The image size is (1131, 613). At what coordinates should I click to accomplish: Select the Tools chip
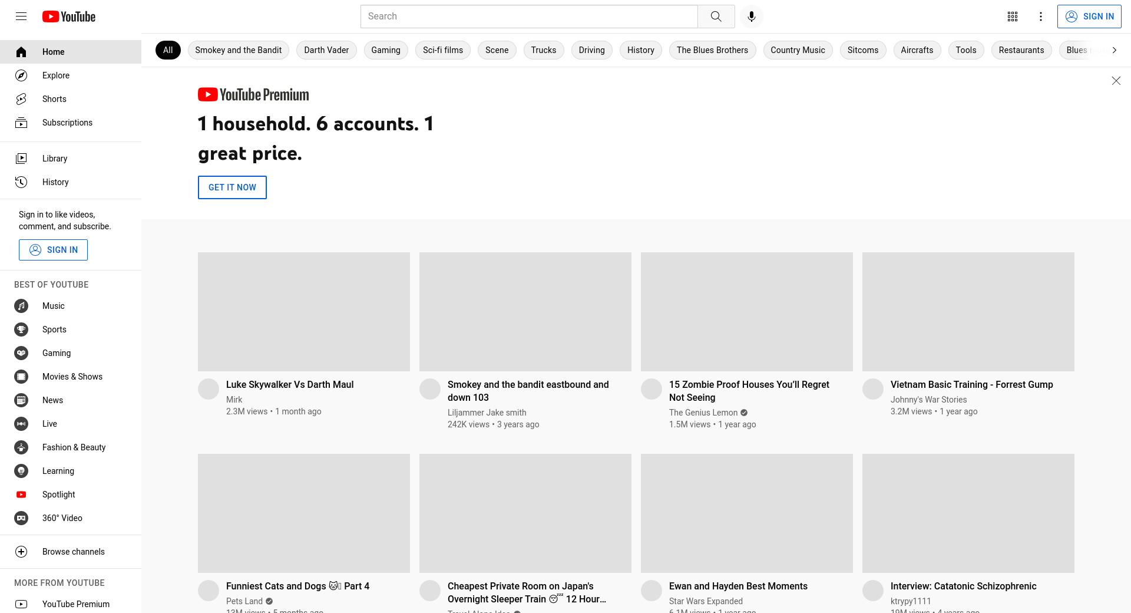[966, 50]
